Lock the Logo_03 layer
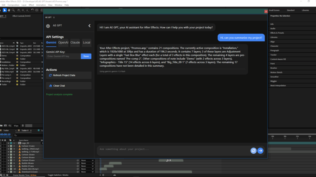Viewport: 316px width, 177px height. click(x=5, y=143)
